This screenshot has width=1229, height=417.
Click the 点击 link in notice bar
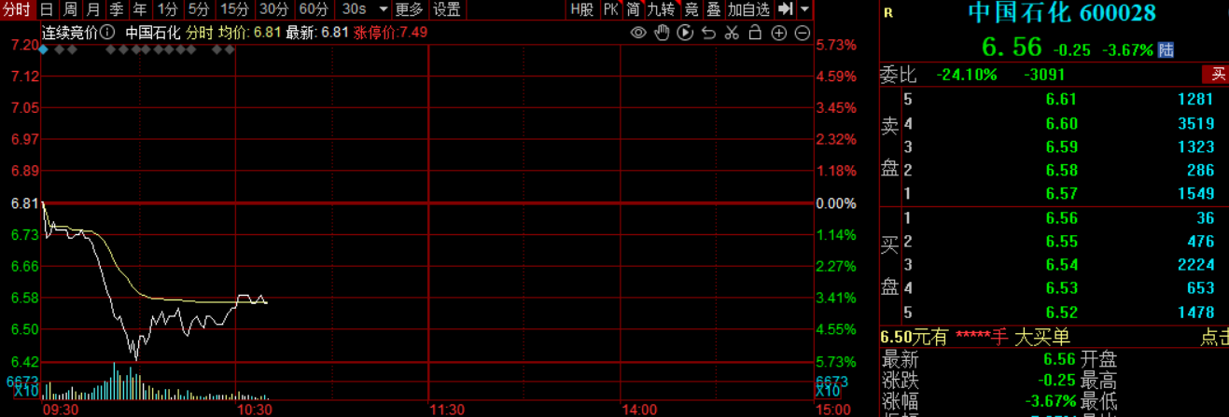coord(1215,338)
